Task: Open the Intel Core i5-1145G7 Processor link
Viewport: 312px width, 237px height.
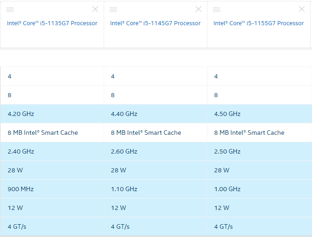Action: tap(156, 23)
